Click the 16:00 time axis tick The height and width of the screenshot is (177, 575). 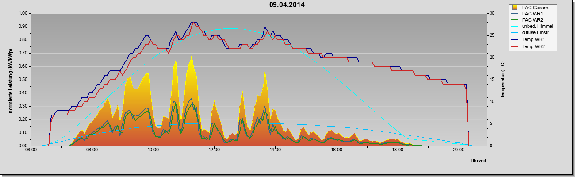point(336,150)
